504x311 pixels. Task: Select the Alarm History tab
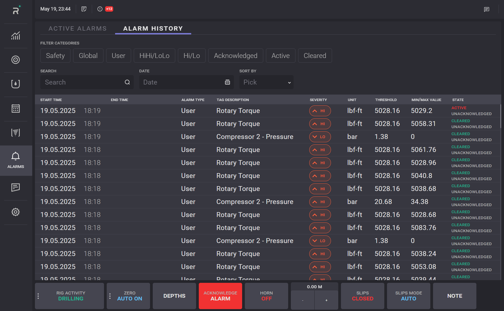pyautogui.click(x=153, y=29)
